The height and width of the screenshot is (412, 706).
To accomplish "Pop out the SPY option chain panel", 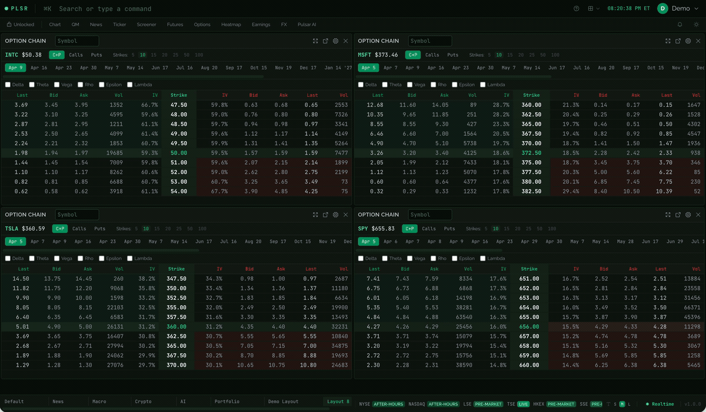I will (x=678, y=215).
